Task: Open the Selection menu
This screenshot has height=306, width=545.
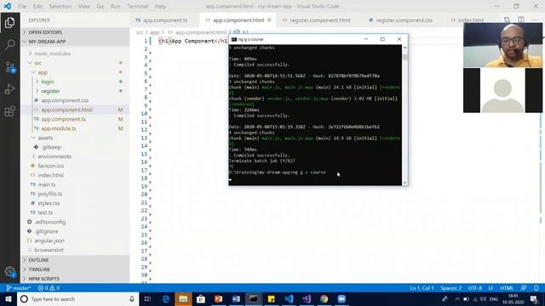Action: tap(60, 6)
